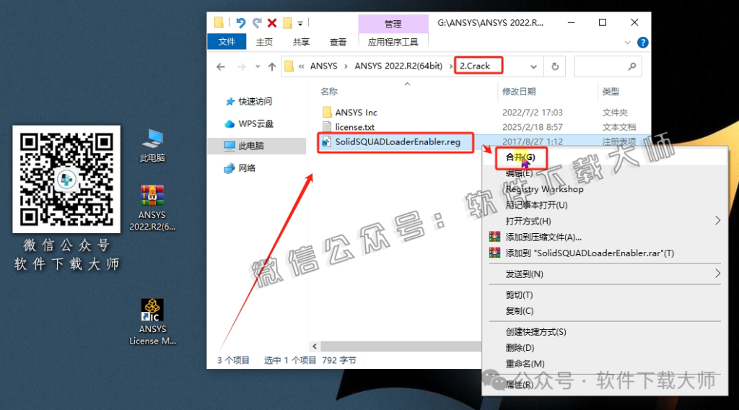Click the ANSYS Inc folder icon

click(x=327, y=112)
